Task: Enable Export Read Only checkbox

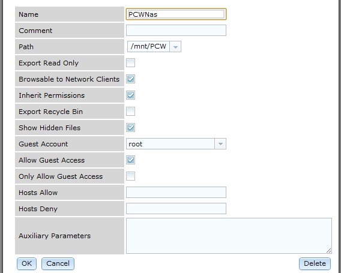Action: pyautogui.click(x=130, y=63)
